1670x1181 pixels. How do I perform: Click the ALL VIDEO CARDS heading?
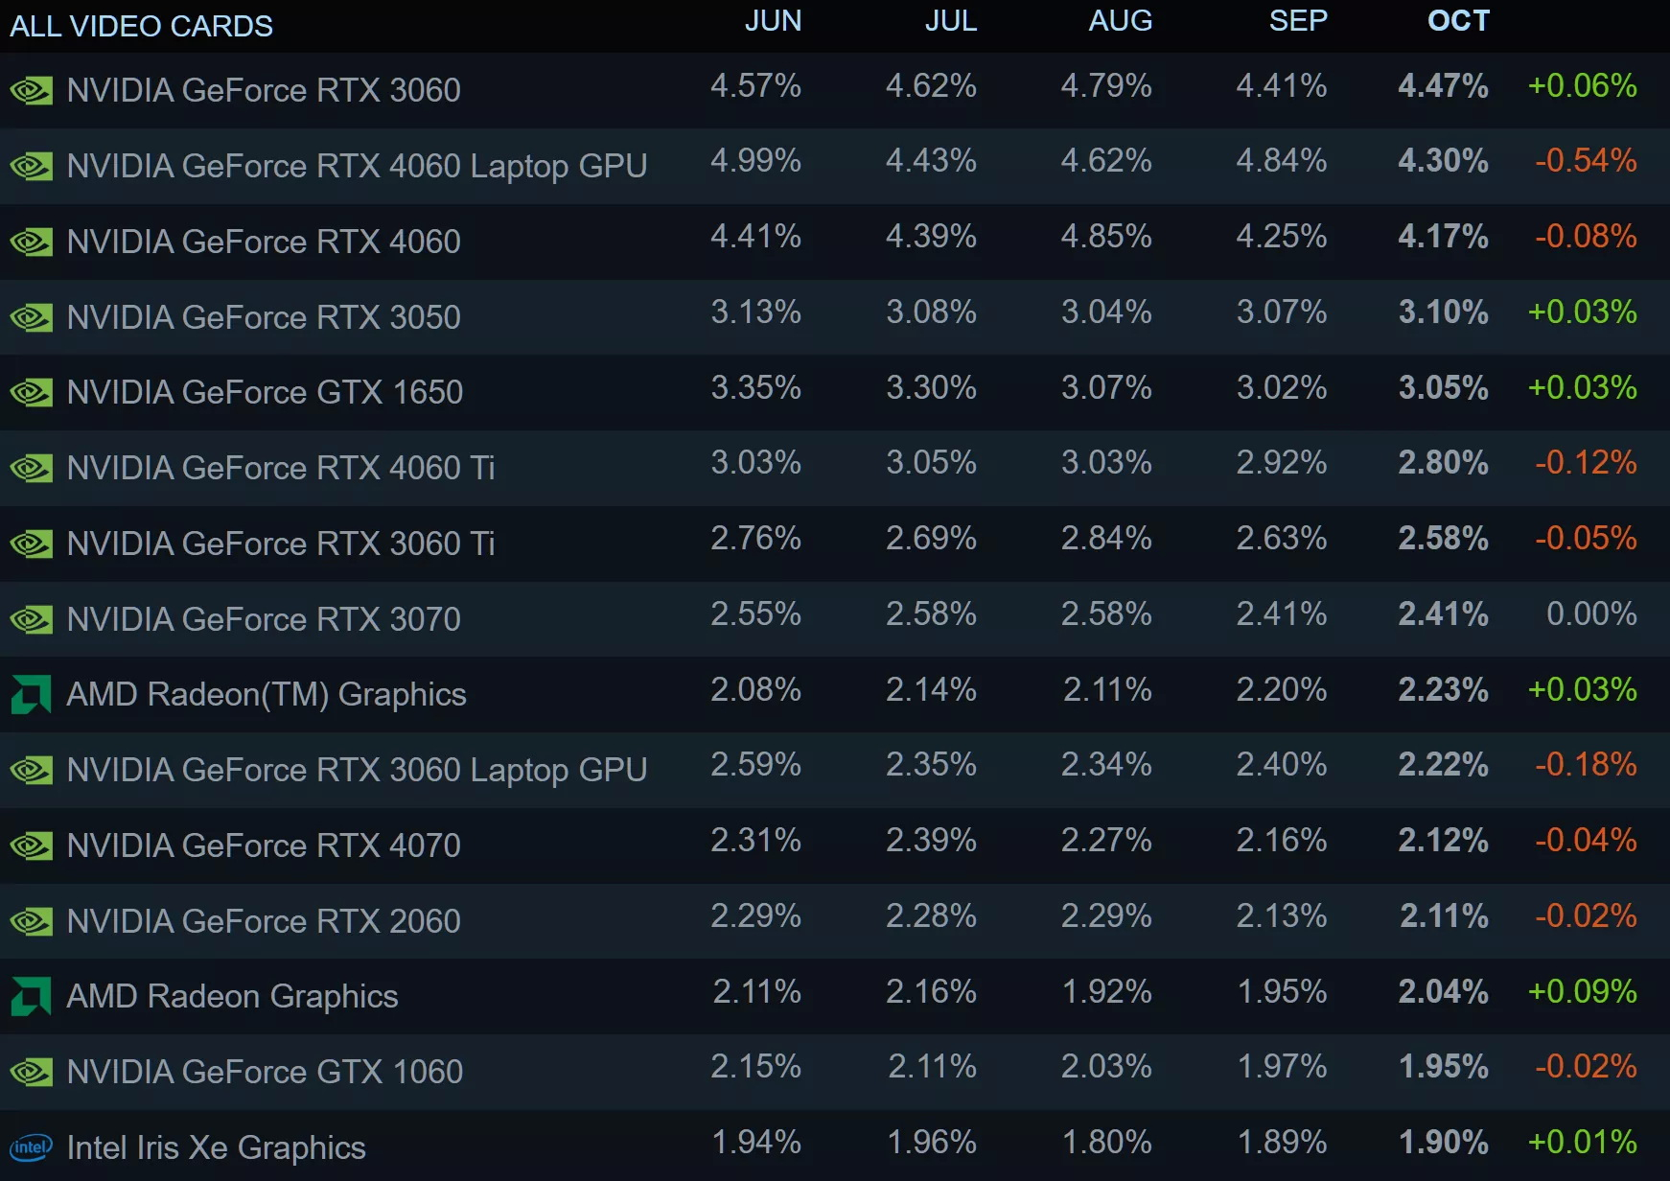[x=141, y=26]
